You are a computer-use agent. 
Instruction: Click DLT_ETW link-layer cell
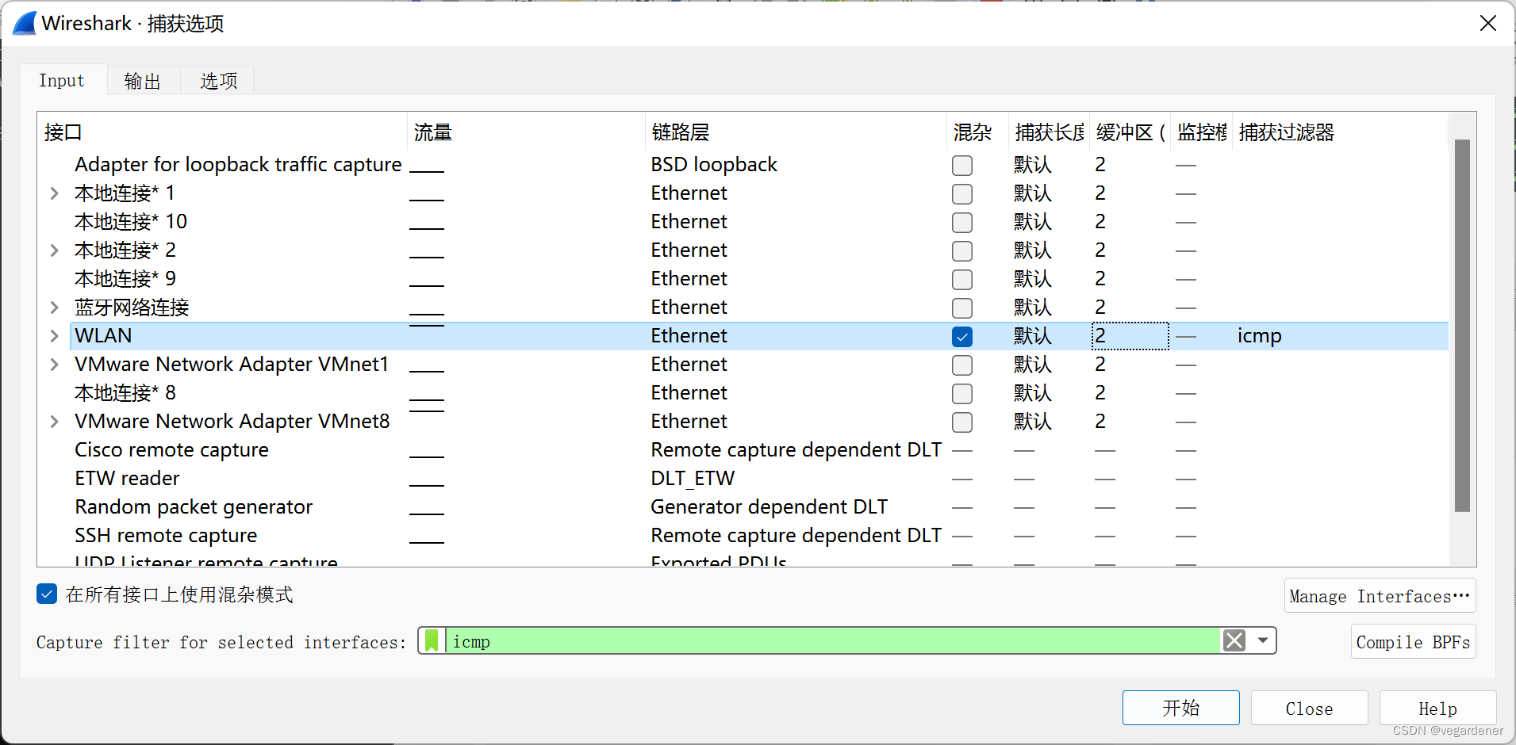tap(693, 479)
